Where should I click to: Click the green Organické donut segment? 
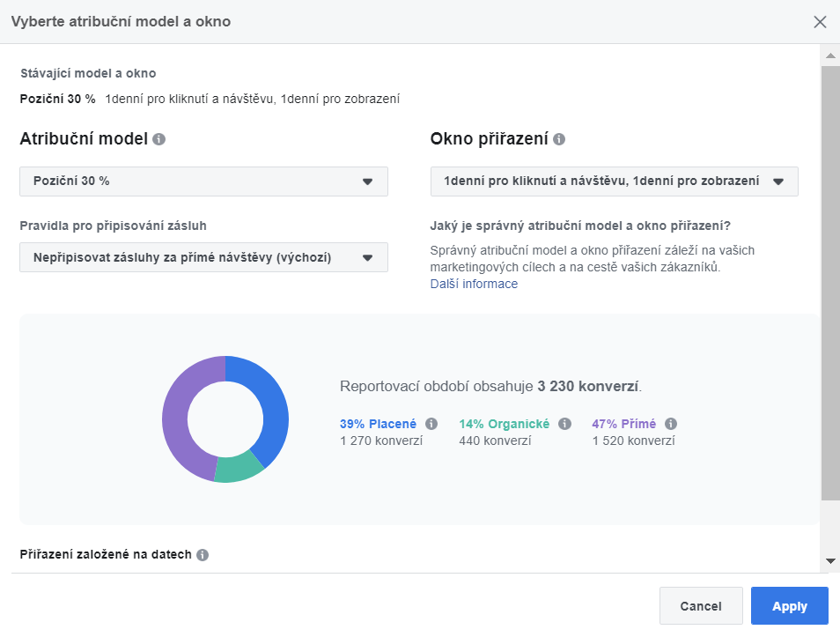pos(238,468)
